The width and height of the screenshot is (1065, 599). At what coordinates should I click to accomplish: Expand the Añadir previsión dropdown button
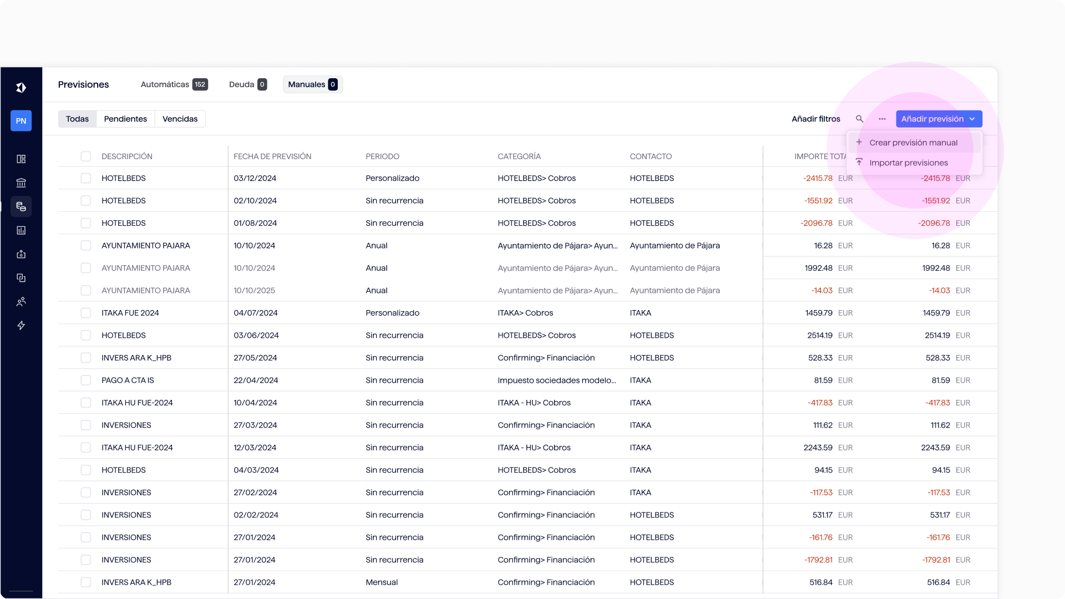[939, 119]
